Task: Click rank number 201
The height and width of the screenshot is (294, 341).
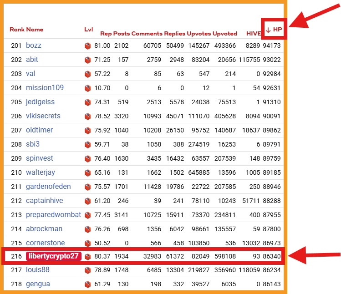Action: 16,46
